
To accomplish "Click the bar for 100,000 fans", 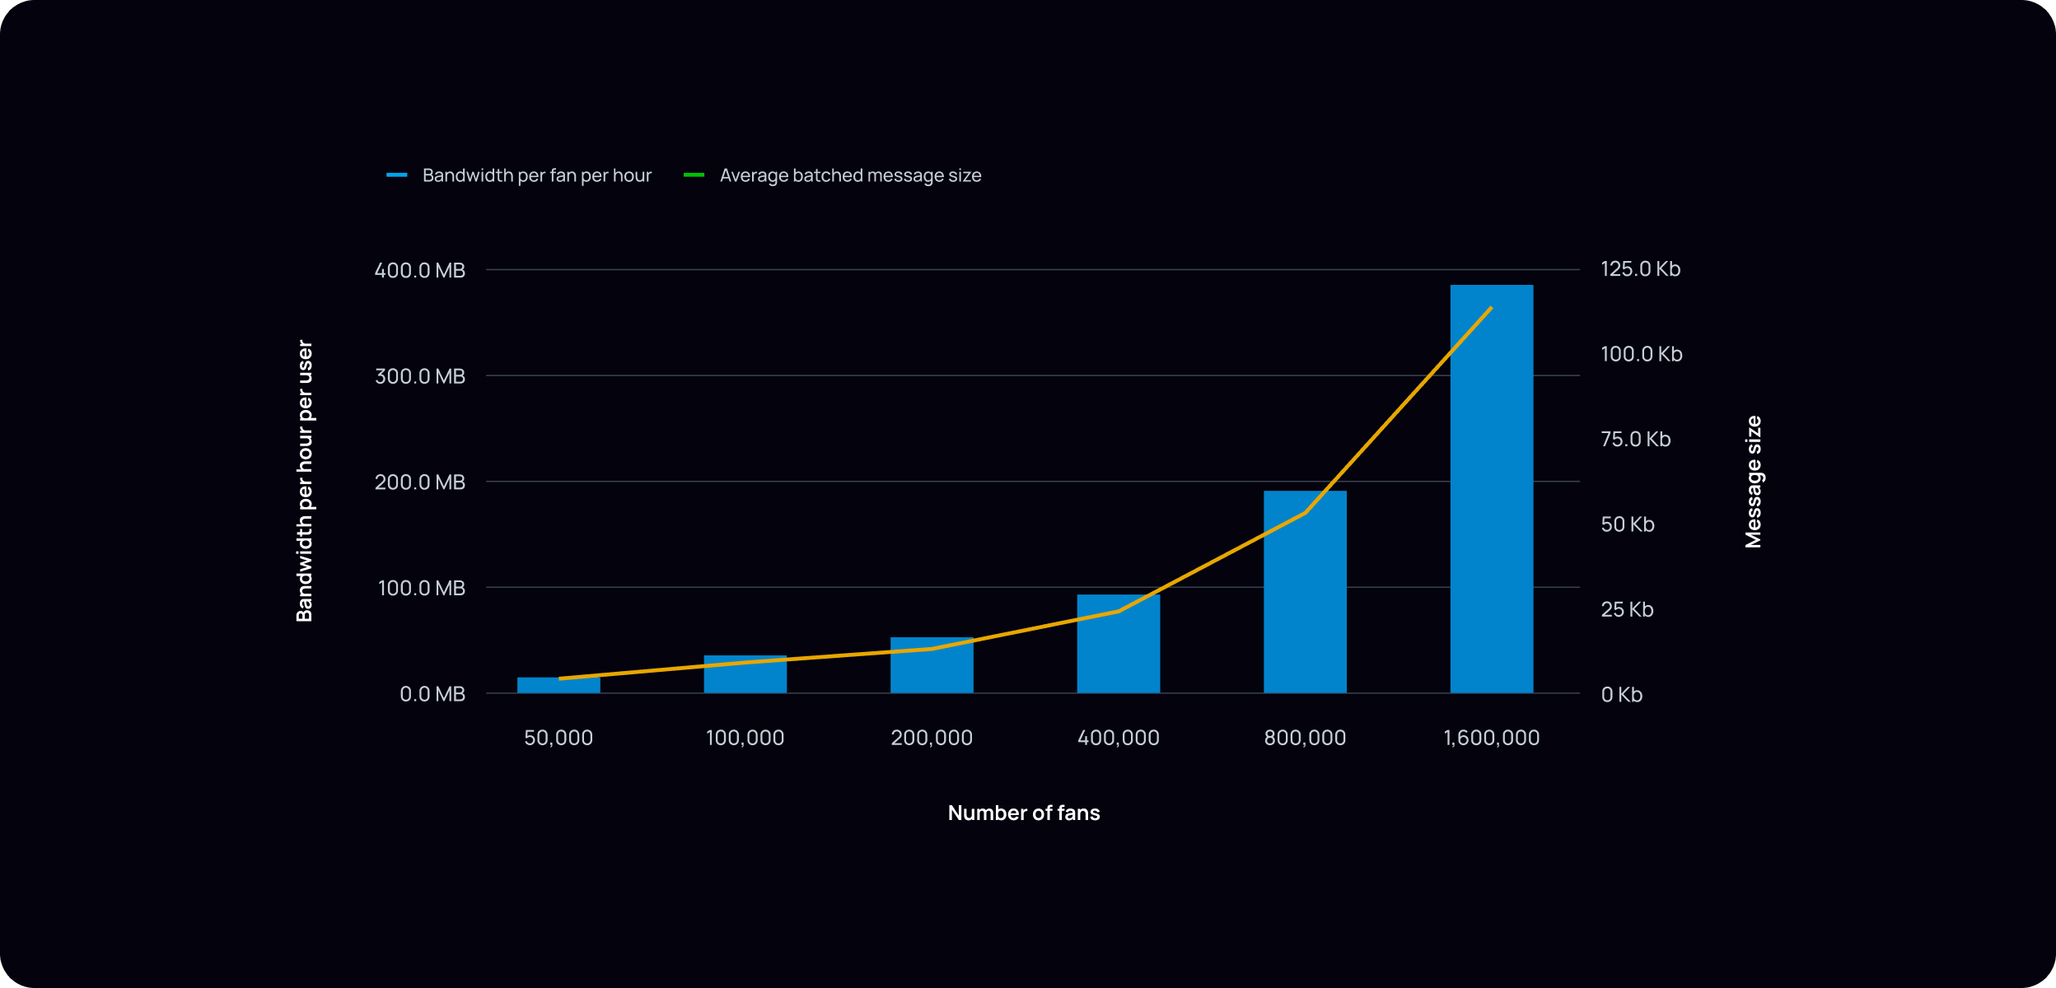I will coord(745,675).
